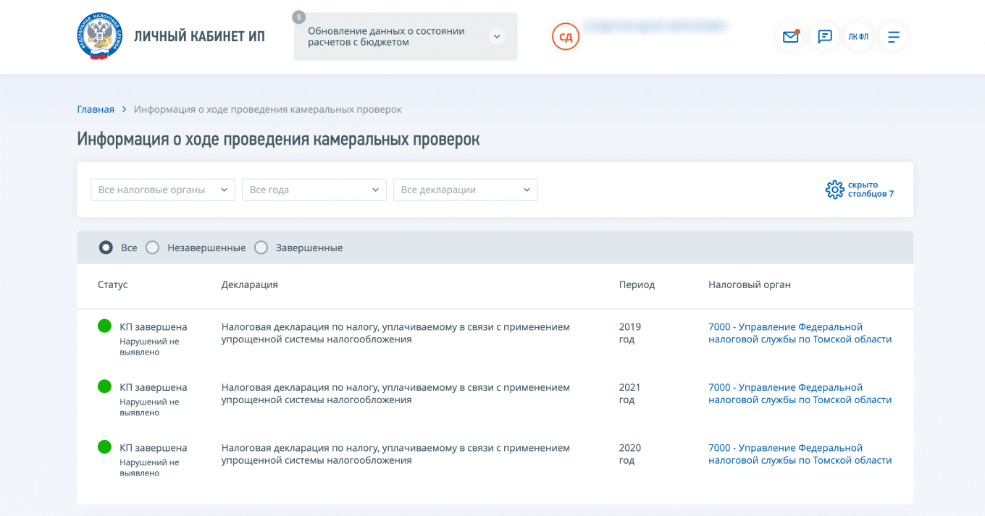The image size is (985, 516).
Task: Open the mail notifications icon
Action: [x=790, y=36]
